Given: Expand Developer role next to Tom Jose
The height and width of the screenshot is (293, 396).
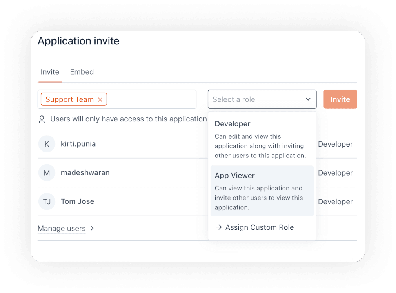Looking at the screenshot, I should point(335,201).
